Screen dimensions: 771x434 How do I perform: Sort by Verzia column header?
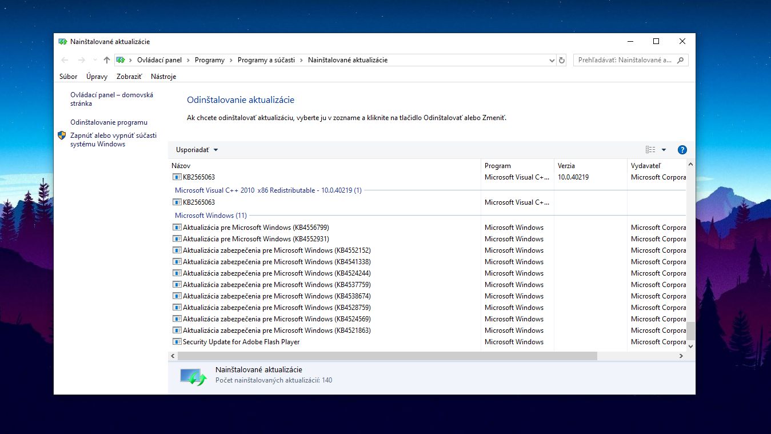coord(590,166)
